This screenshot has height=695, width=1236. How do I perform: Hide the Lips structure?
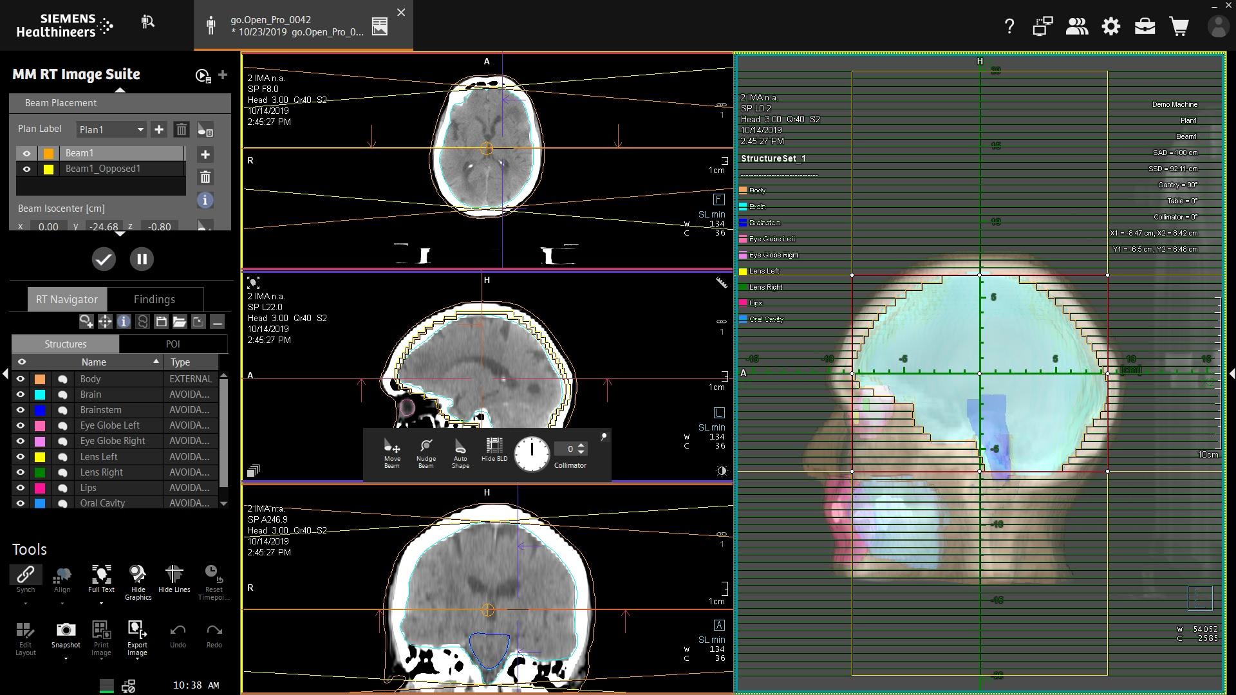[x=21, y=487]
